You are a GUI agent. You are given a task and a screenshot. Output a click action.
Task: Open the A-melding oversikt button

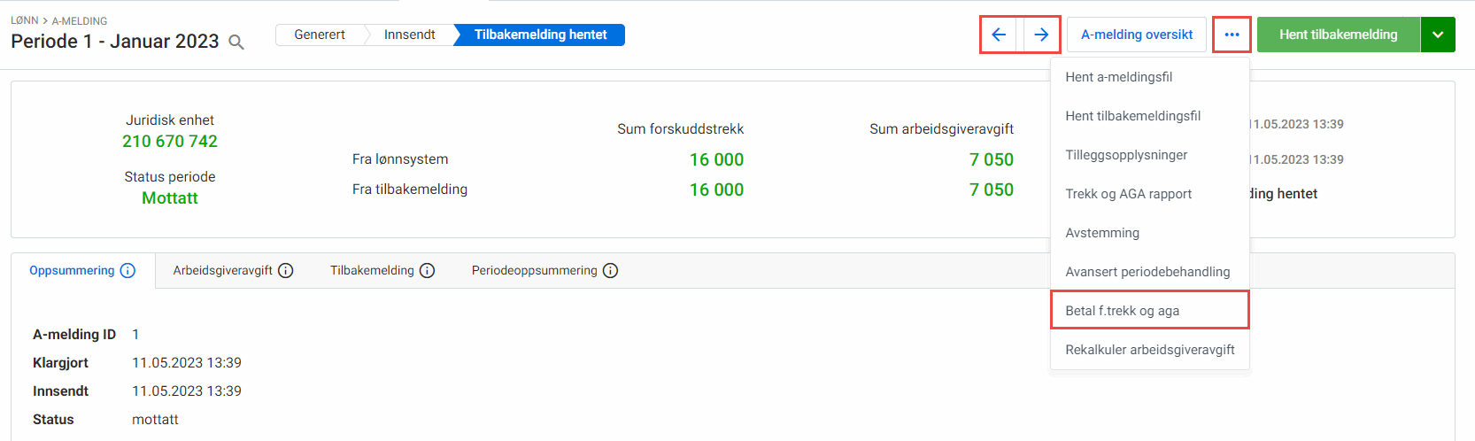coord(1136,35)
